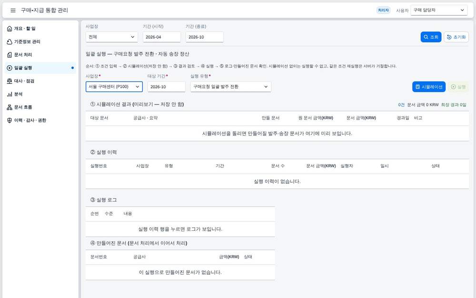
Task: Run the 시뮬레이션 button
Action: pos(429,87)
